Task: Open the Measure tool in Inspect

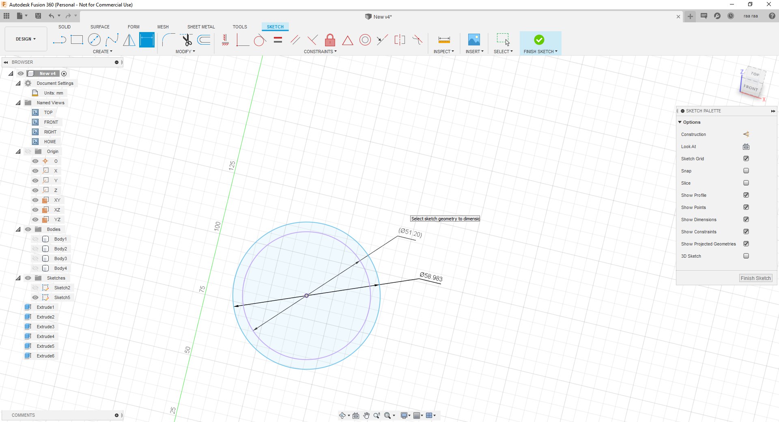Action: (444, 40)
